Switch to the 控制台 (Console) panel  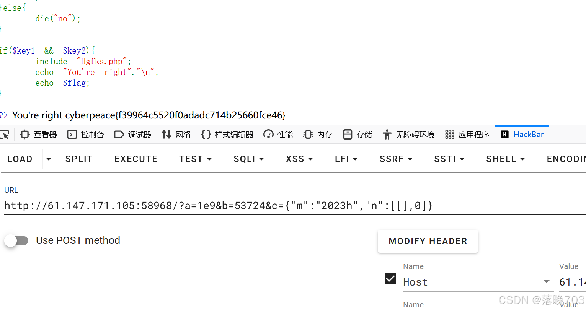pyautogui.click(x=86, y=134)
